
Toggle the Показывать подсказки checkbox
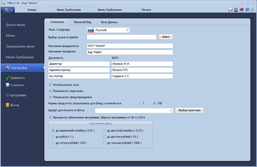[50, 91]
